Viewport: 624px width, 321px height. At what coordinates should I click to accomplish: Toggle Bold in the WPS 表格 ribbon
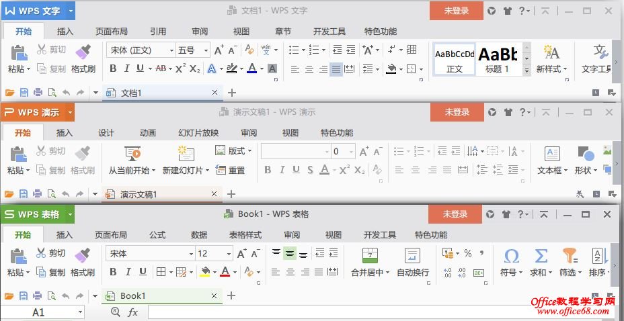click(113, 272)
